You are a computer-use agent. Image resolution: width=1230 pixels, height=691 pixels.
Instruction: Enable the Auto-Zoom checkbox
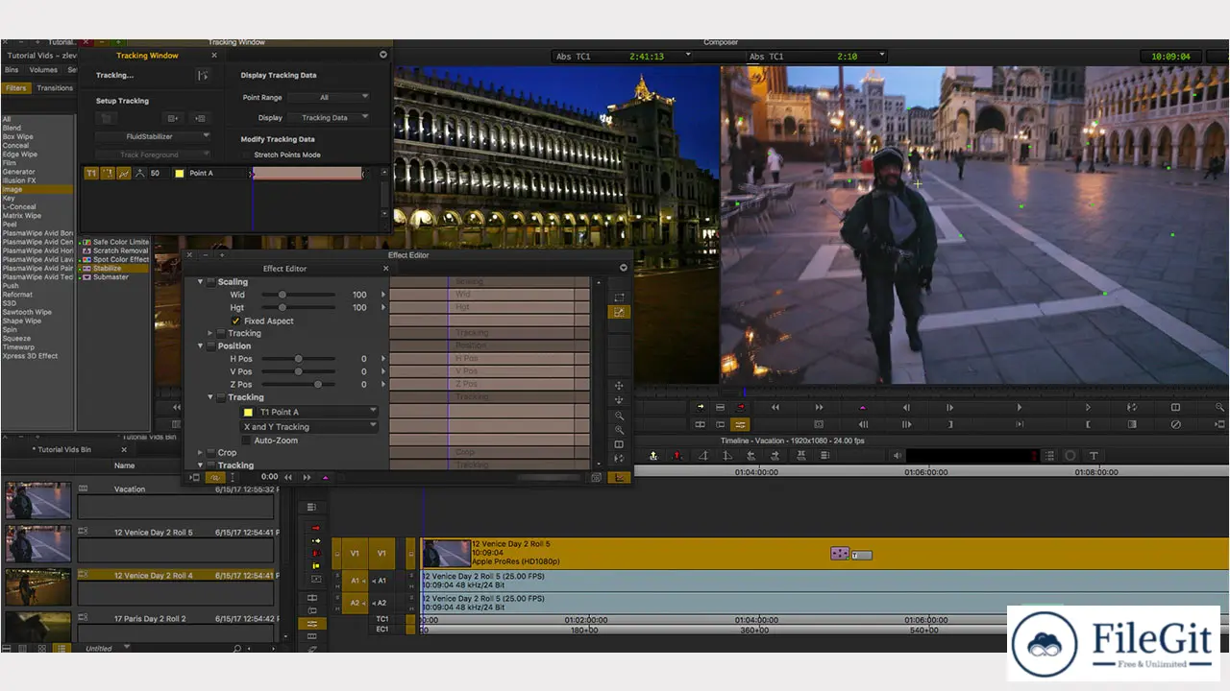(247, 441)
